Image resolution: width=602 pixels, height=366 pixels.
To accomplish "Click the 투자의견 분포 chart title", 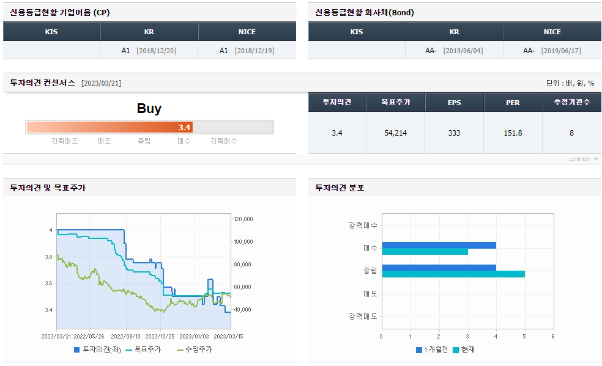I will 340,188.
